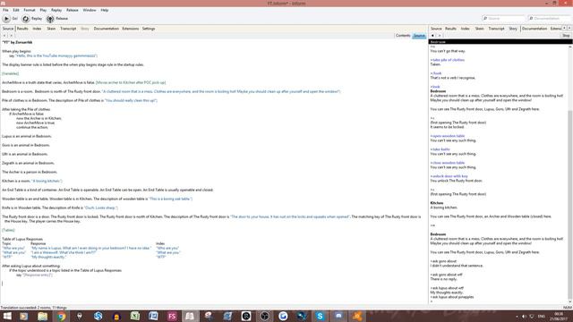The width and height of the screenshot is (573, 322).
Task: Switch to the Inform book icon in taskbar
Action: point(191,316)
